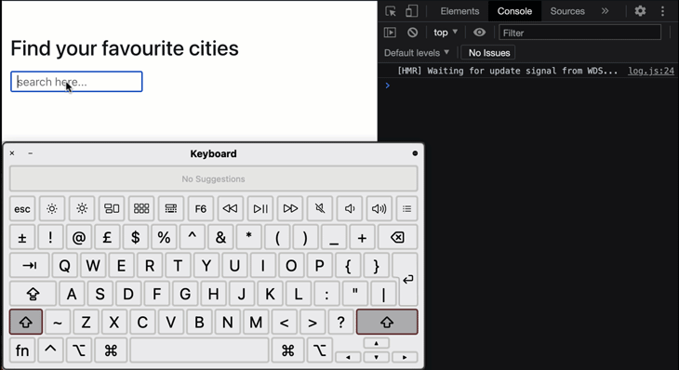
Task: Click the right command key
Action: click(288, 350)
